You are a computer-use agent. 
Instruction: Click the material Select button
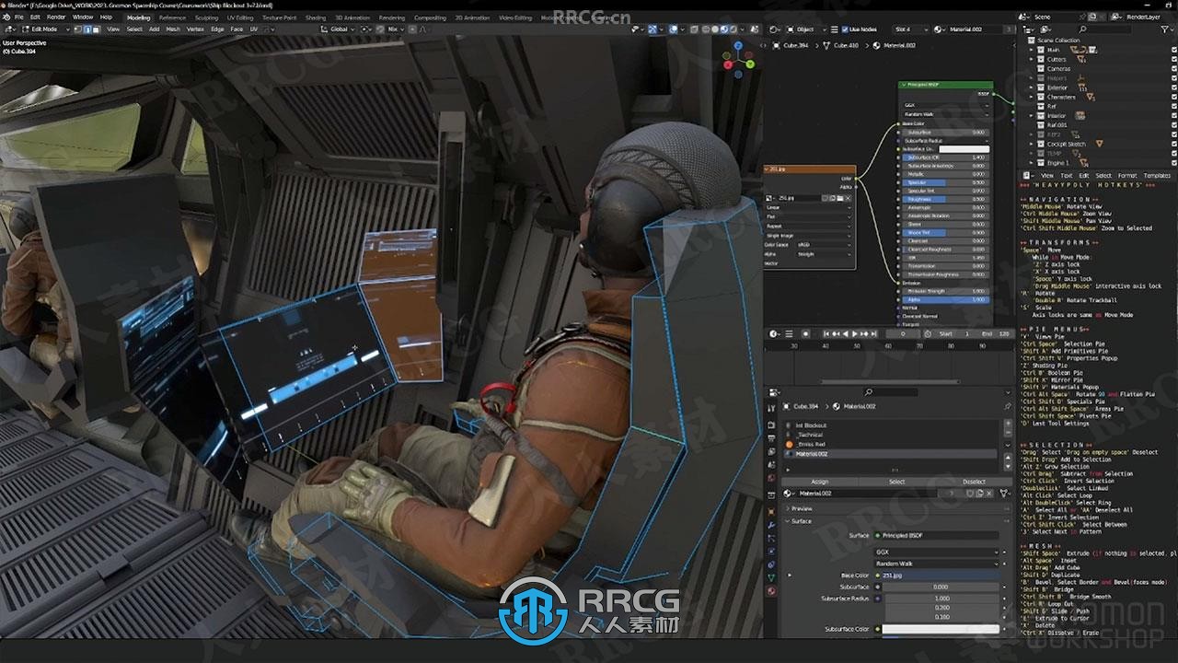(897, 482)
